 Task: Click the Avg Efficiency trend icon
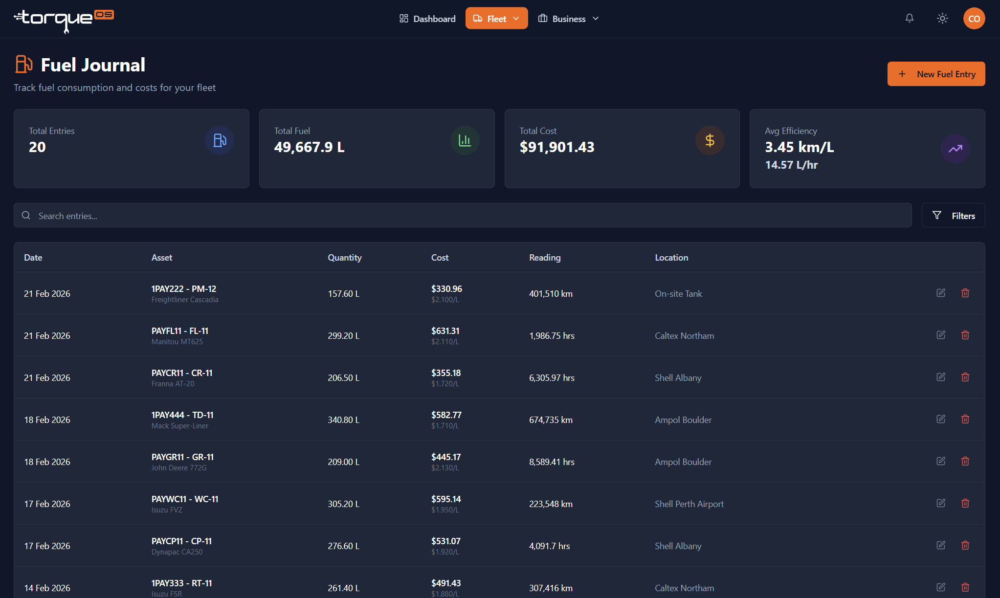click(955, 149)
